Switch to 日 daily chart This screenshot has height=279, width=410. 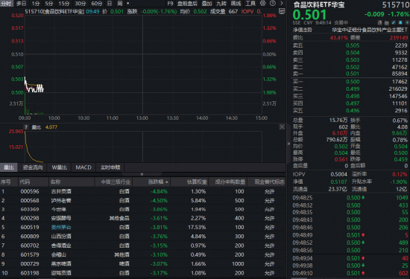(110, 4)
